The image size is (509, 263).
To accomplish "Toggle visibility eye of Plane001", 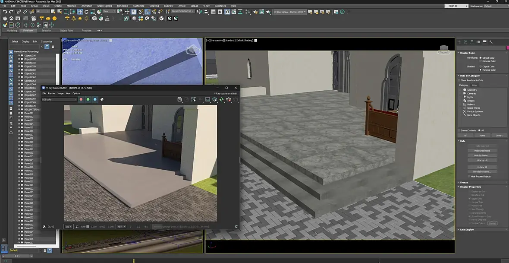I will click(x=19, y=113).
